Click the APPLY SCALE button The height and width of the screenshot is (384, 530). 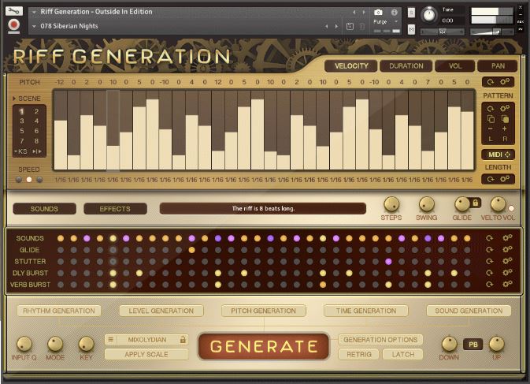146,354
